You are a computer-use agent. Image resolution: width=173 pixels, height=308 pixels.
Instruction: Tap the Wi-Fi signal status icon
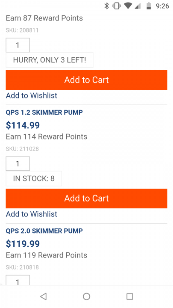click(128, 6)
